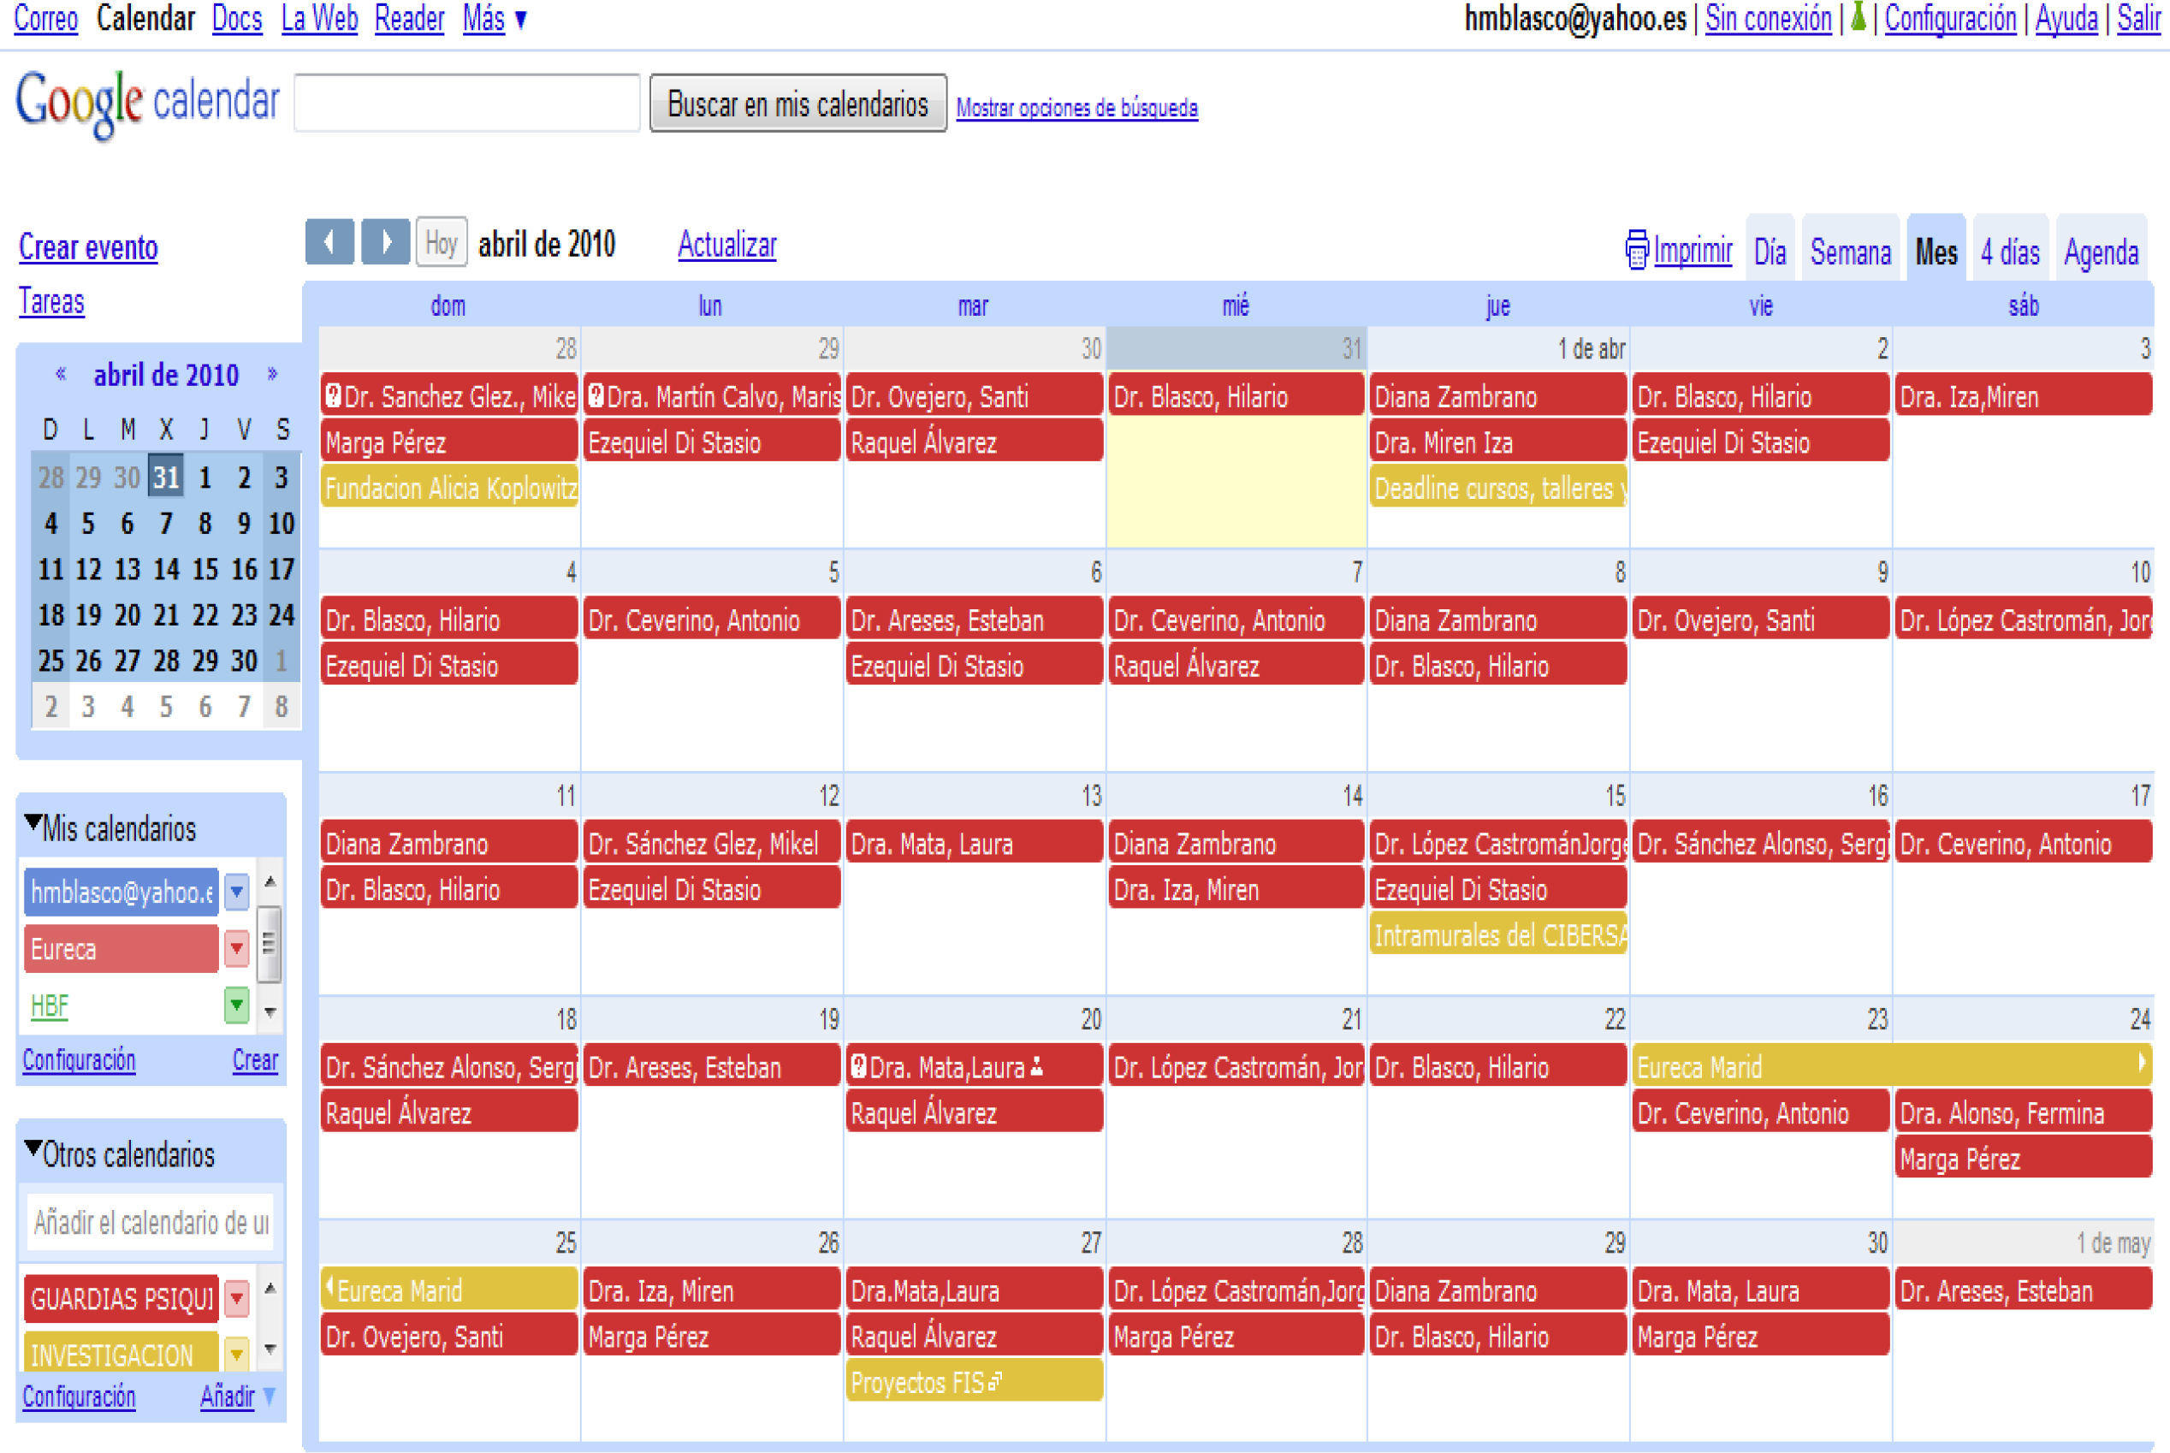Toggle the Eureca calendar visibility
Screen dimensions: 2170x1453
[x=121, y=949]
